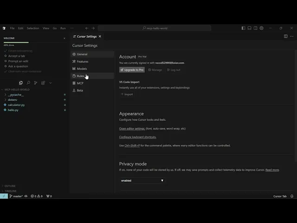Open the View menu

(46, 28)
